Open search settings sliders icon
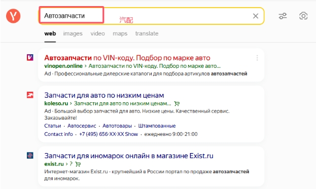 (x=283, y=16)
